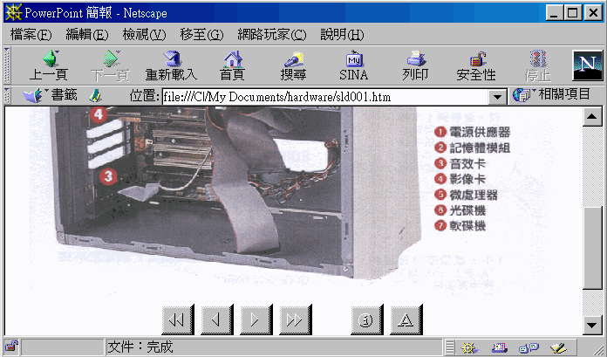
Task: Click the SINA toolbar icon
Action: [354, 65]
